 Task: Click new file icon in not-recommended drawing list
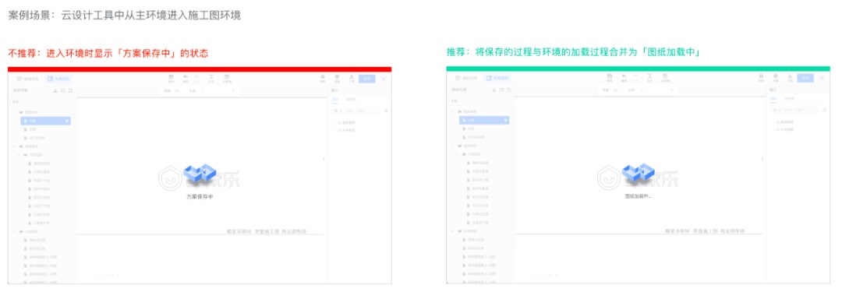click(70, 90)
